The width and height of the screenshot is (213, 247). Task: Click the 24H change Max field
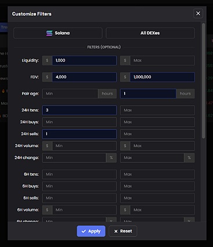[x=152, y=158]
